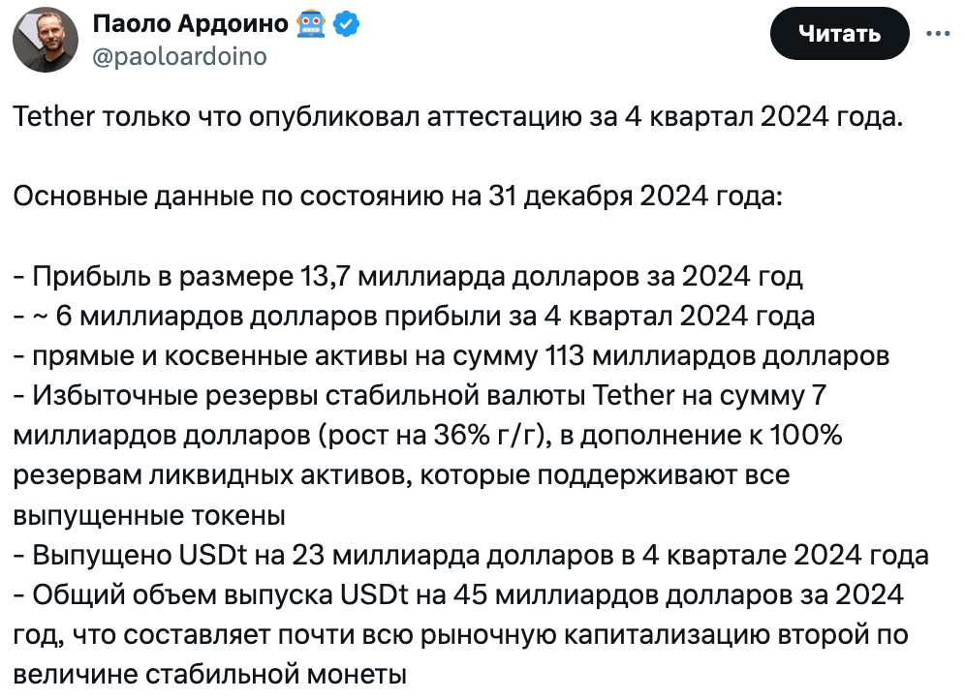Click the line starting with Общий объем выпуска
The width and height of the screenshot is (965, 700).
[x=458, y=595]
